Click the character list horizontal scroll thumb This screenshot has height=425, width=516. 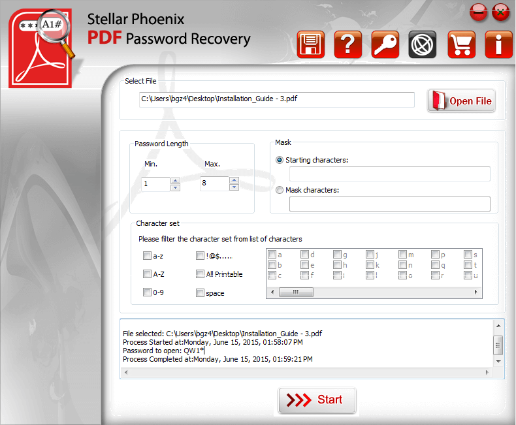tap(296, 292)
